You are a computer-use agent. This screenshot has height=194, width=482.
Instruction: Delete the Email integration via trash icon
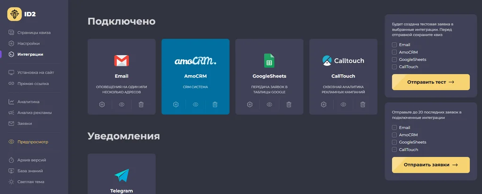point(141,104)
